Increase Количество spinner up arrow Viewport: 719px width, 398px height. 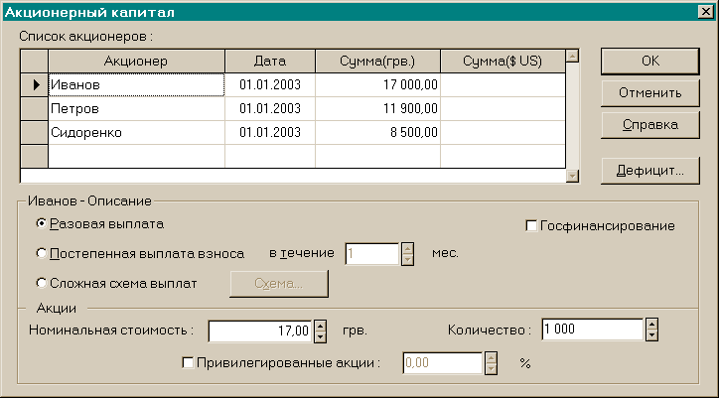pos(651,324)
